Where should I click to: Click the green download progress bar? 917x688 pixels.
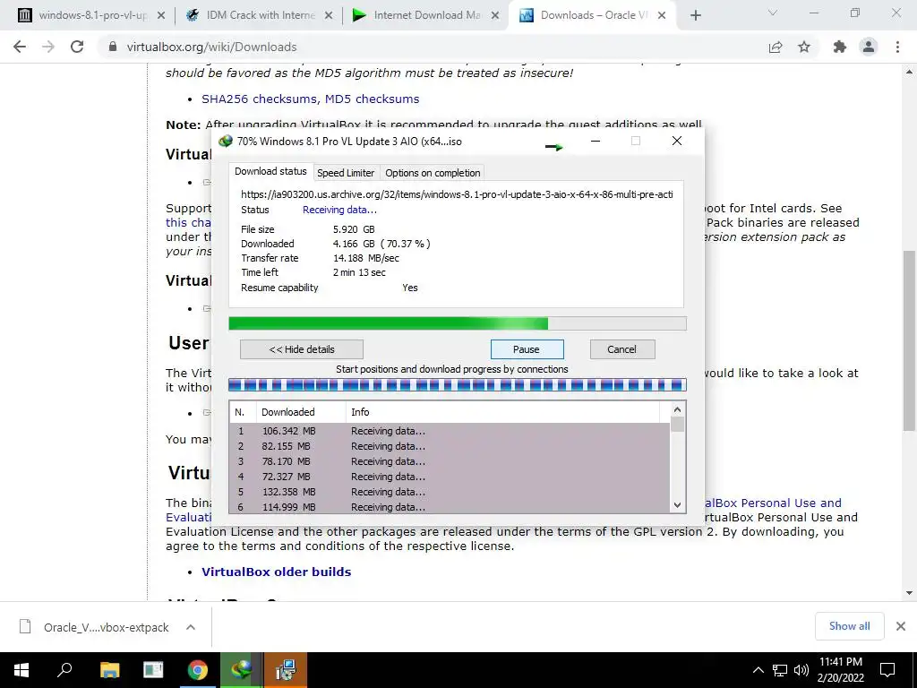tap(458, 323)
